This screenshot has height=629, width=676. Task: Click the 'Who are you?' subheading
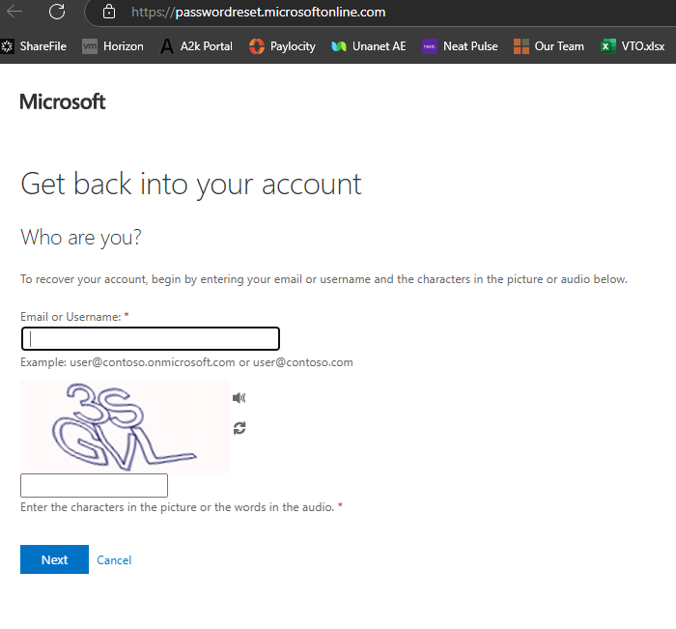coord(81,238)
